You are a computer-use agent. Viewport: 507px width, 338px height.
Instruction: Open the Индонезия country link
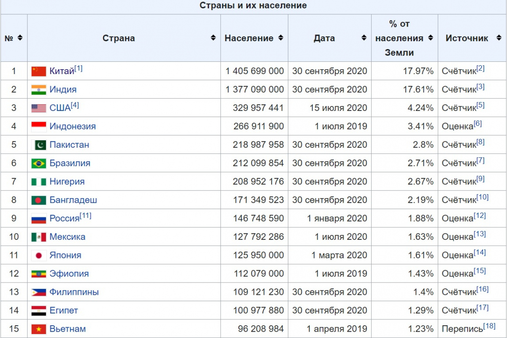[x=72, y=126]
